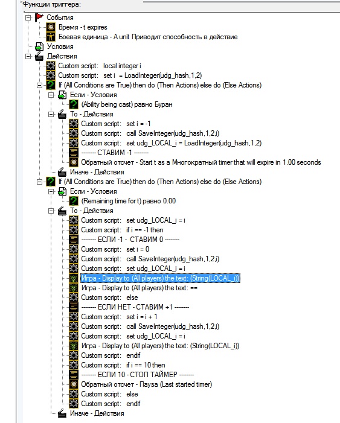
Task: Click the green arrow icon beside Условия
Action: coord(39,46)
